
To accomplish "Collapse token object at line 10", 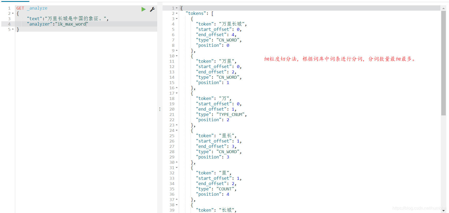I will [x=177, y=56].
